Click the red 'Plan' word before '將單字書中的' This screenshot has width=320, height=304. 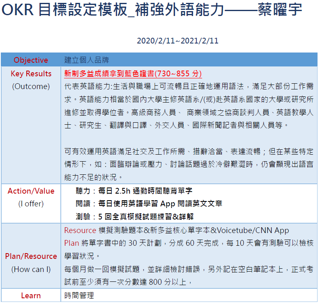coord(71,243)
